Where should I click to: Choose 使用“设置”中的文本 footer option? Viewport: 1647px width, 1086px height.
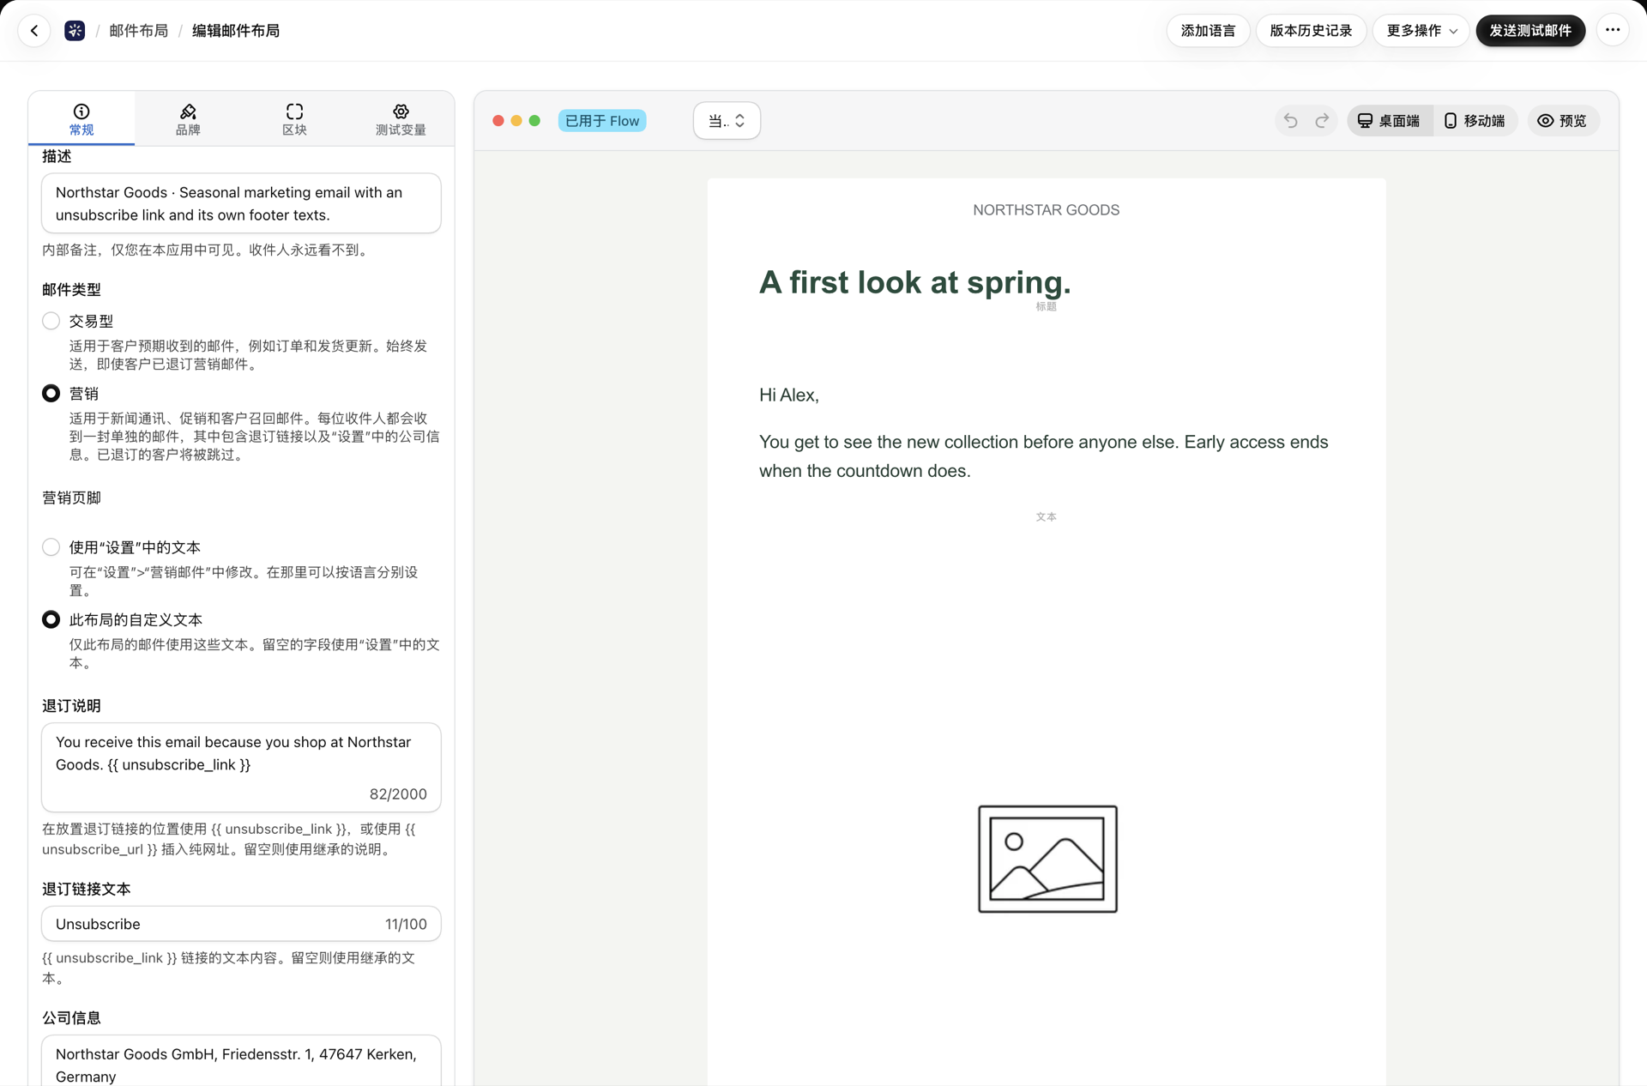click(x=51, y=547)
